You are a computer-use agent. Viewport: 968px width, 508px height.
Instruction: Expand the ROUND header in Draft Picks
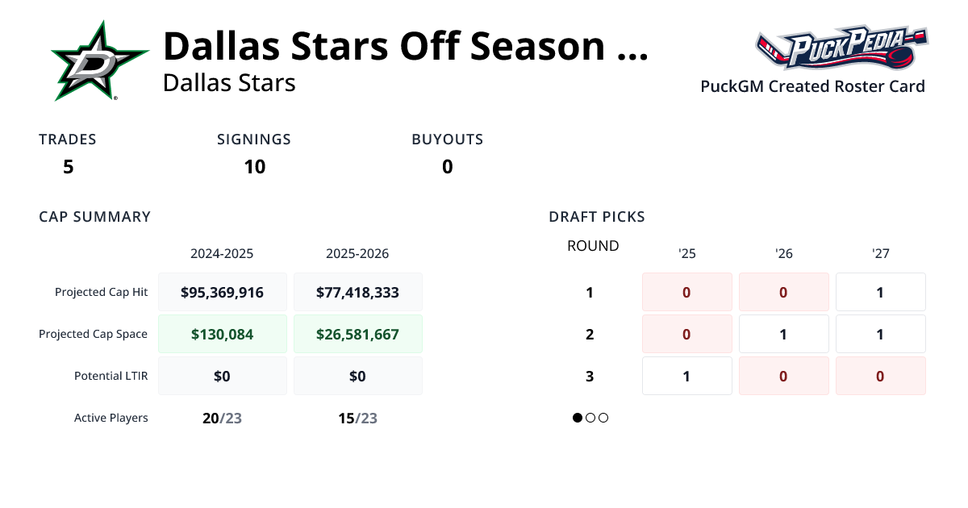point(593,245)
